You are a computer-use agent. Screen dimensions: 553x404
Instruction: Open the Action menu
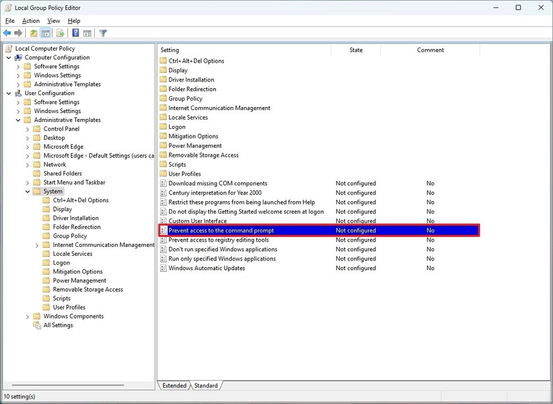(31, 21)
